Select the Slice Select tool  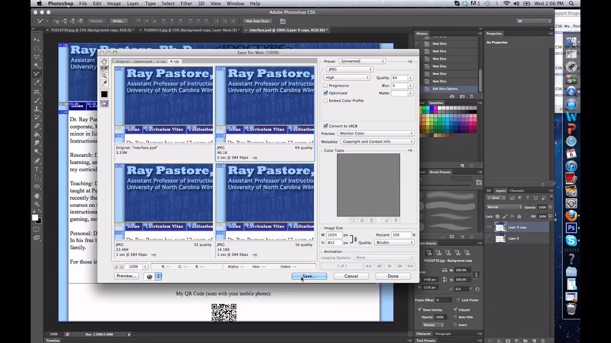point(104,69)
